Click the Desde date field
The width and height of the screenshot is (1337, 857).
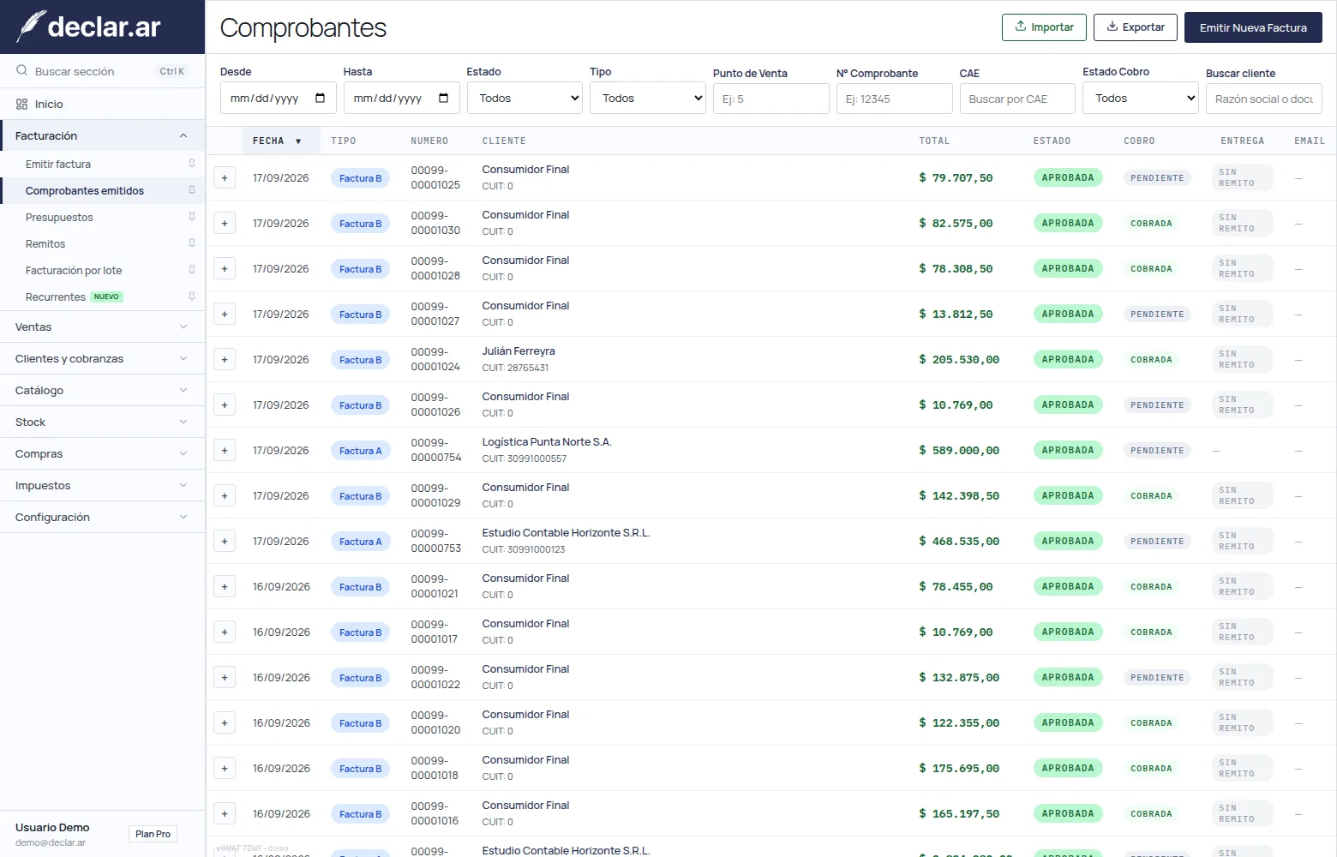(x=278, y=98)
